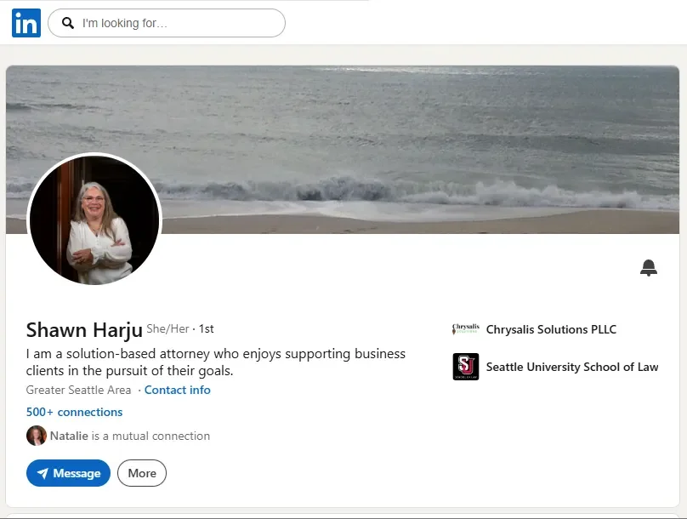Click the paper plane icon on Message
Image resolution: width=687 pixels, height=519 pixels.
pyautogui.click(x=43, y=473)
